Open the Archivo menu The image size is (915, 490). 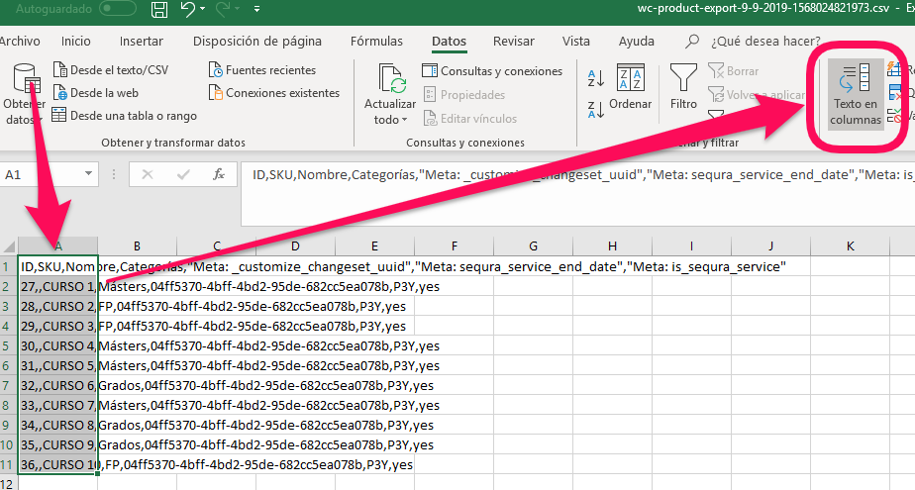[x=19, y=41]
